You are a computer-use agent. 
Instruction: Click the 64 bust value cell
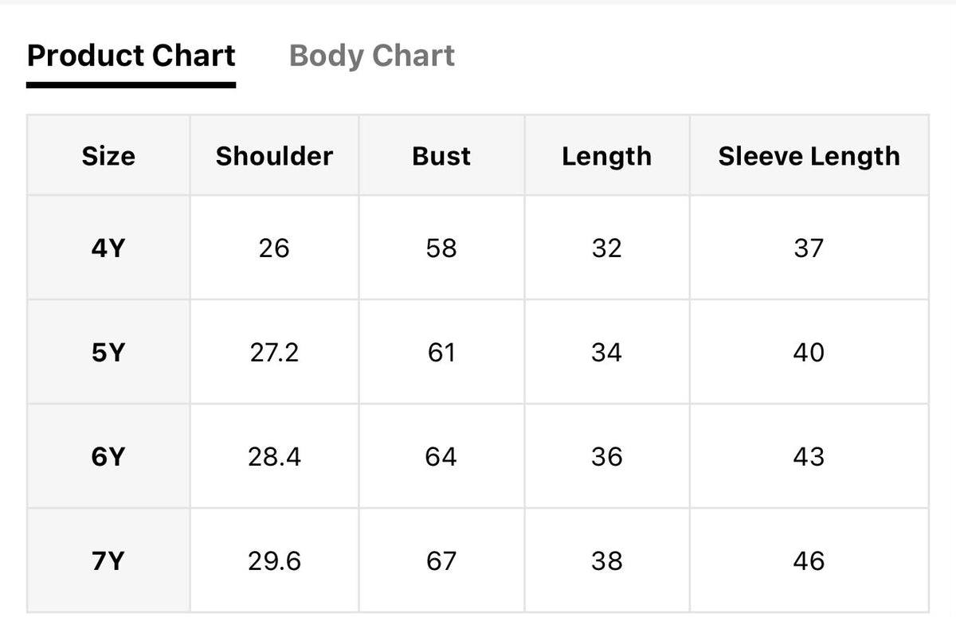(x=441, y=456)
